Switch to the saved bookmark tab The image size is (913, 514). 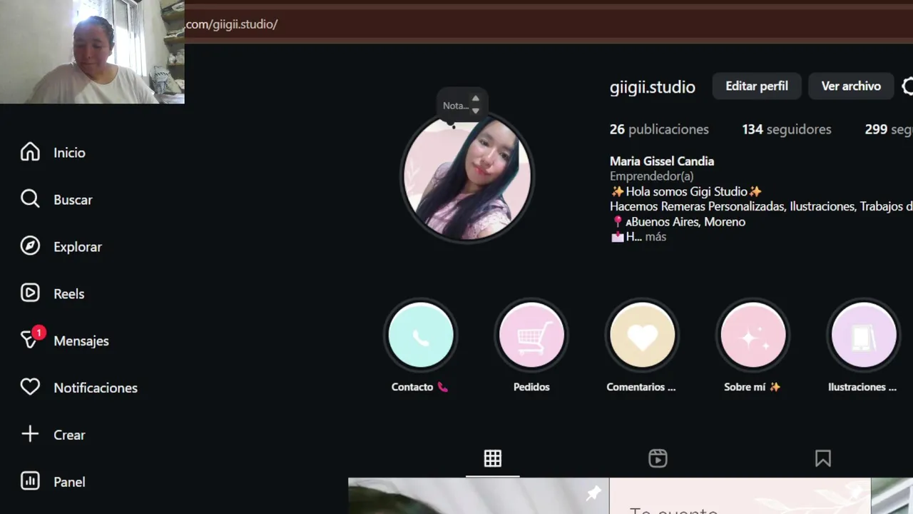coord(823,458)
